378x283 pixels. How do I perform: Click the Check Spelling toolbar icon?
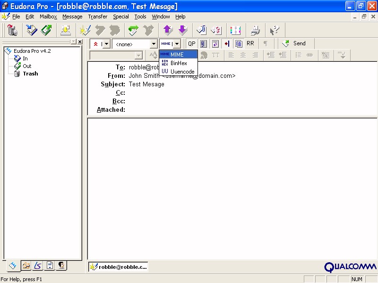point(216,30)
